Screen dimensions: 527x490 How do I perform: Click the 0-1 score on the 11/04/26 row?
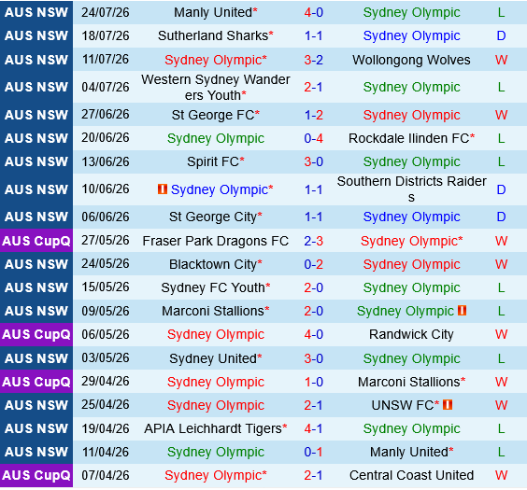tap(314, 452)
